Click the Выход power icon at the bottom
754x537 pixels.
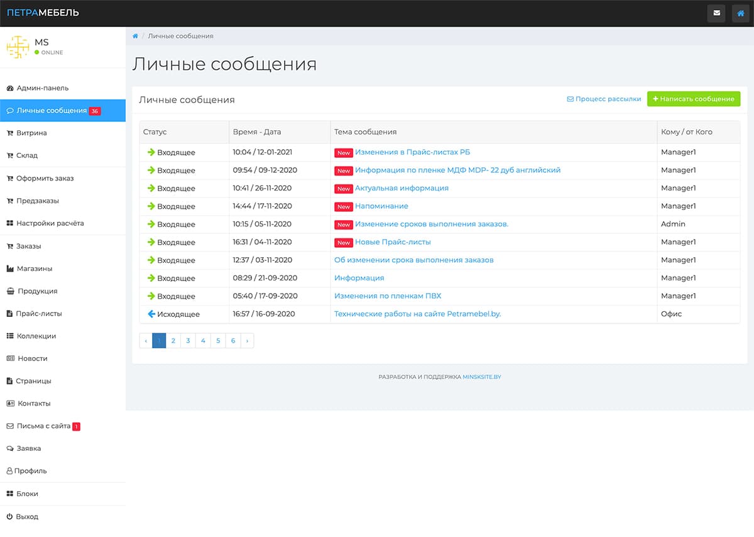pos(8,516)
